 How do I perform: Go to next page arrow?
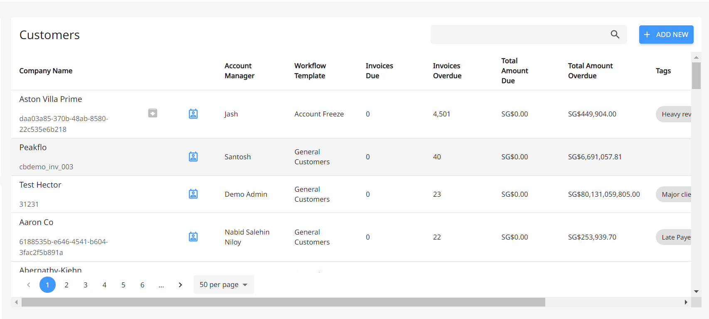click(180, 285)
